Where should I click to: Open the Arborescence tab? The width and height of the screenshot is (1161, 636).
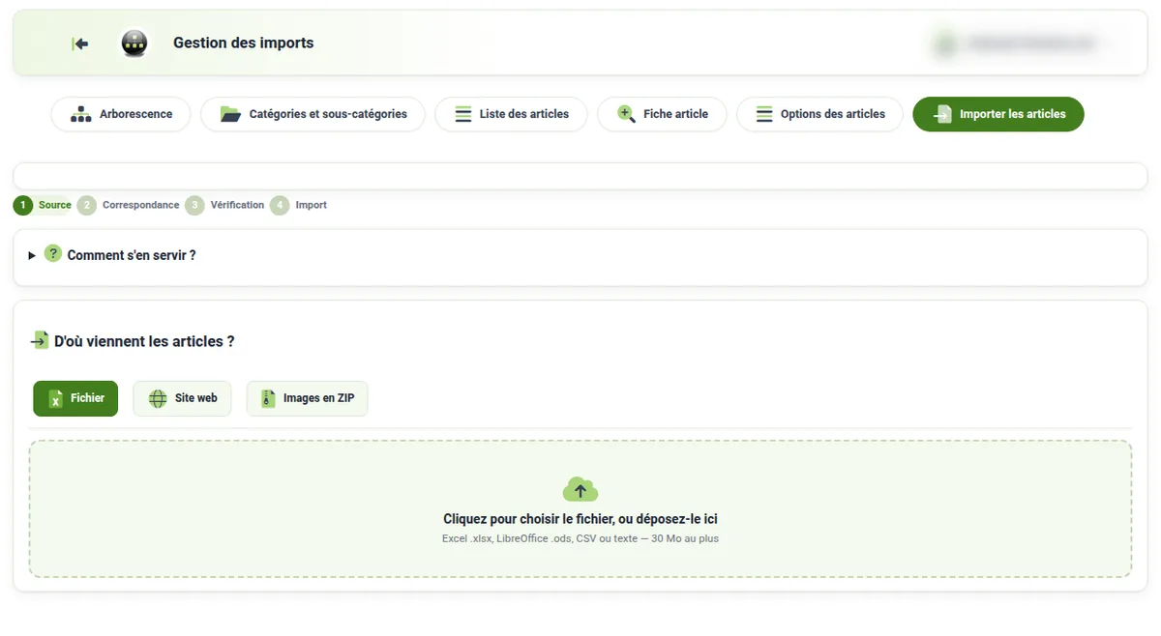pyautogui.click(x=121, y=114)
